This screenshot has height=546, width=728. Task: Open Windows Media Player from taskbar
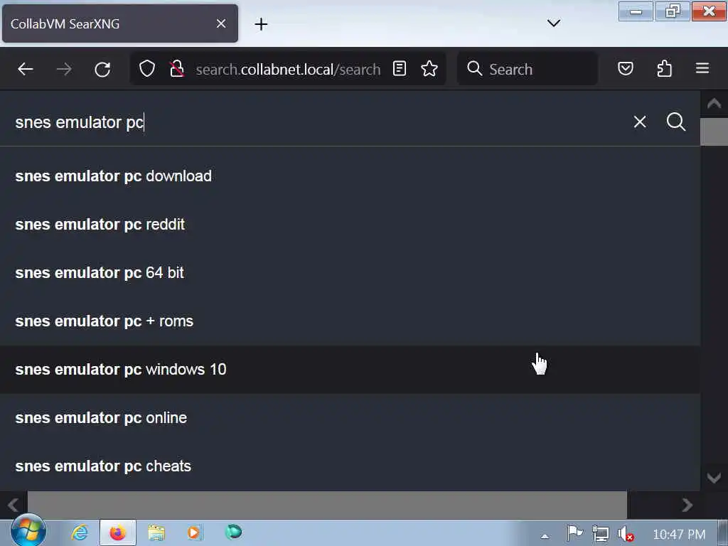click(195, 532)
